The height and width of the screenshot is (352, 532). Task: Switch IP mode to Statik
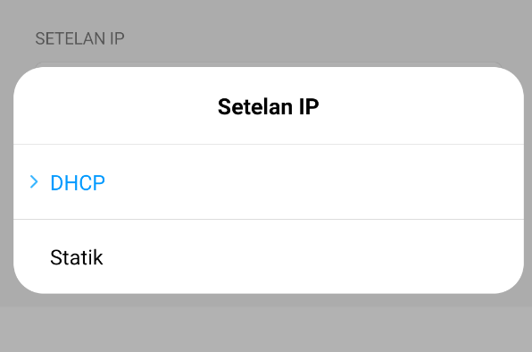tap(269, 257)
